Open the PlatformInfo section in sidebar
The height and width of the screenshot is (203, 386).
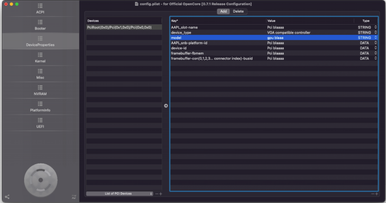pyautogui.click(x=40, y=106)
